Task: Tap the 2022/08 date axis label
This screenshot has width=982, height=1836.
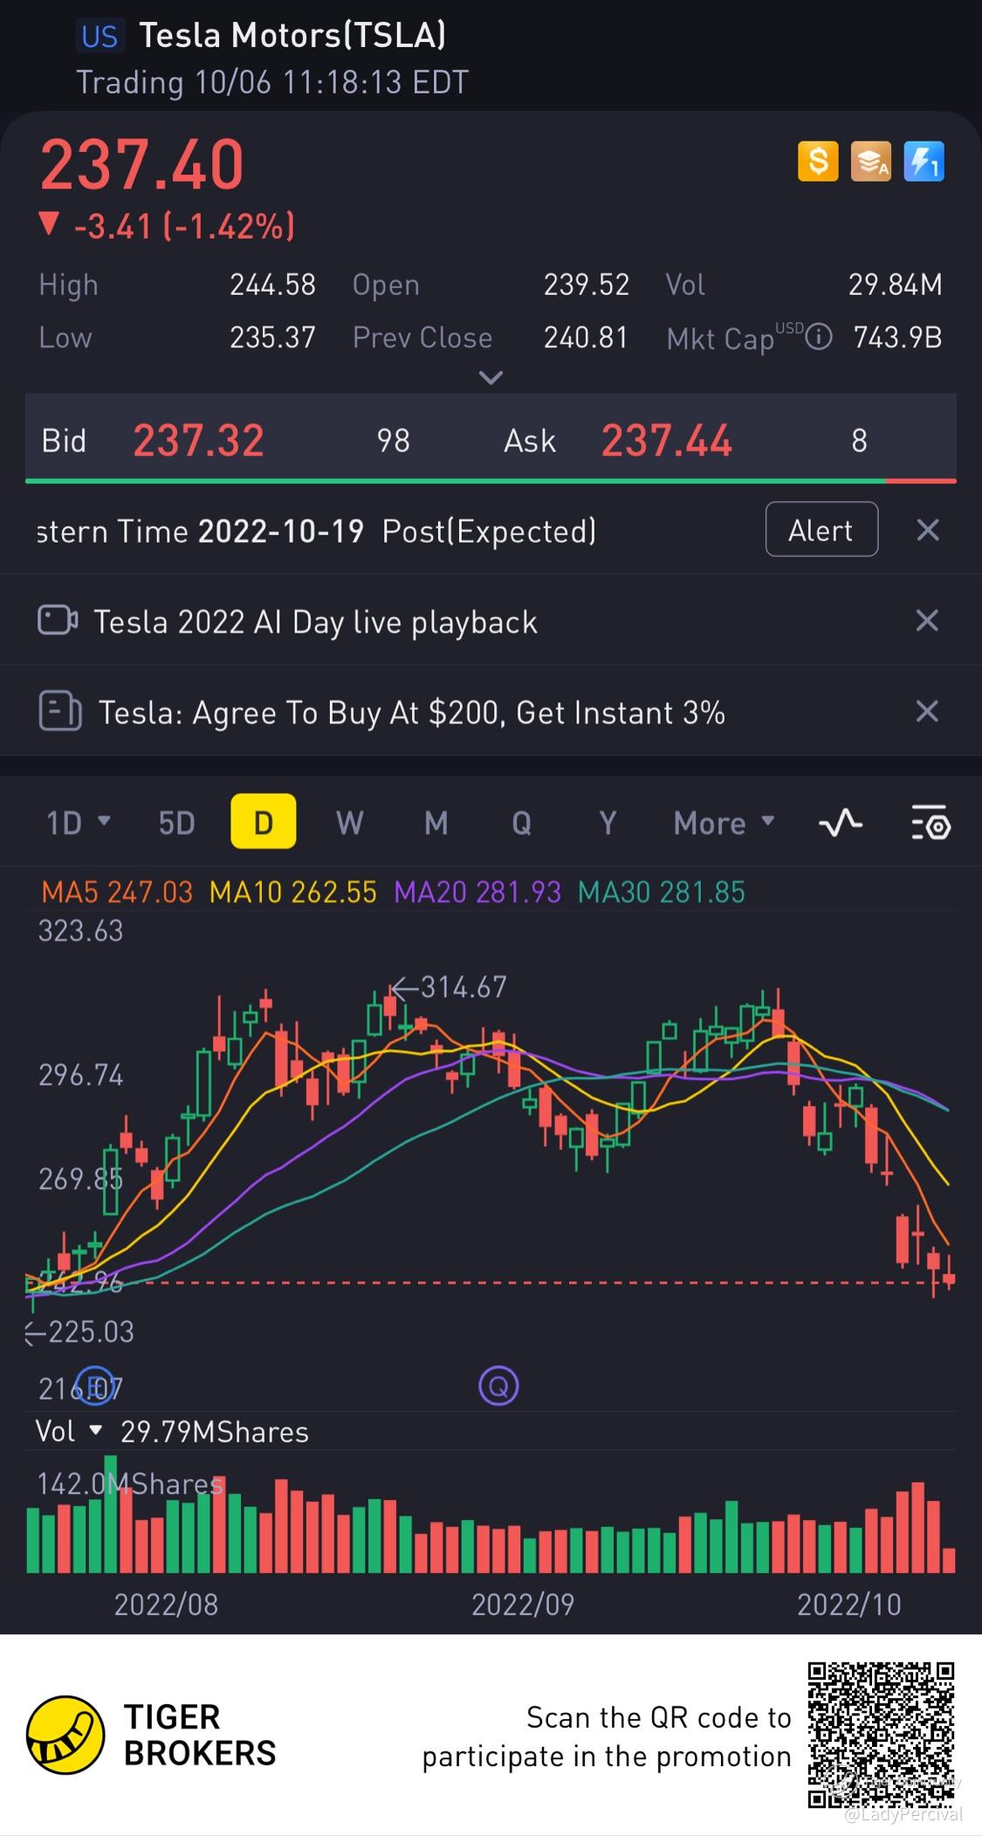Action: click(166, 1604)
